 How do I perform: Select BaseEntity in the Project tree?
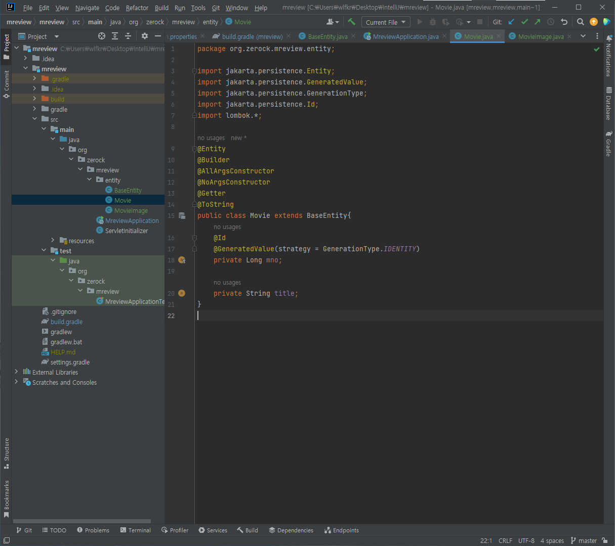point(128,190)
